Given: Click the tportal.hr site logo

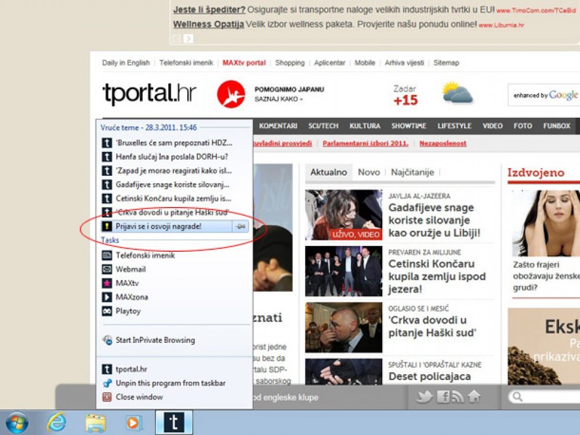Looking at the screenshot, I should [149, 94].
